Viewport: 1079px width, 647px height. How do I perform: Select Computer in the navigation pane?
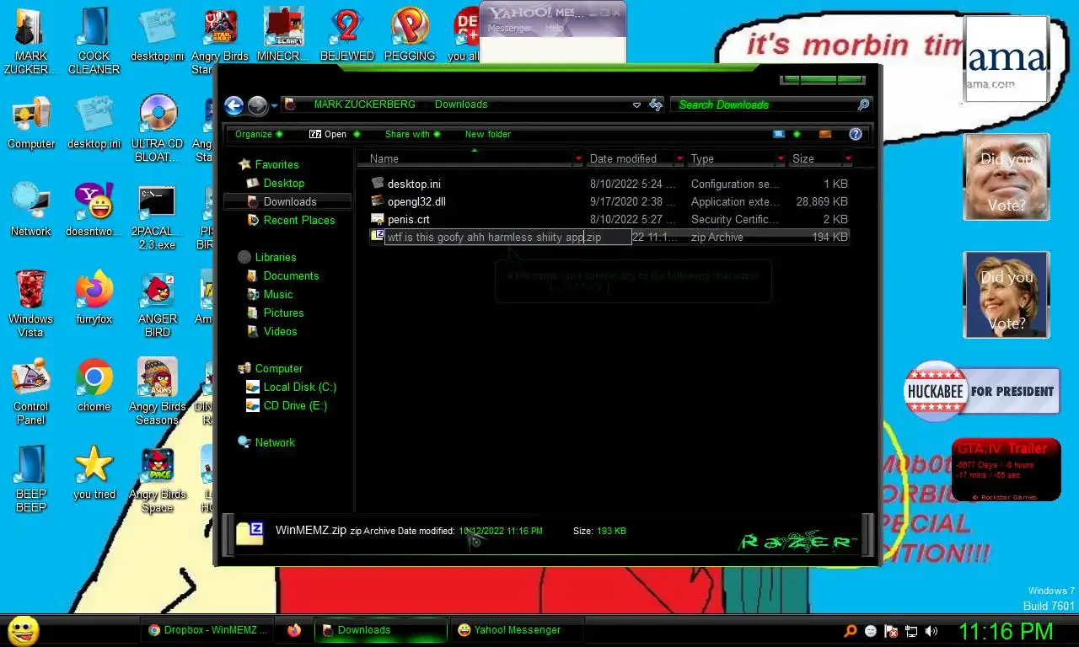coord(278,368)
